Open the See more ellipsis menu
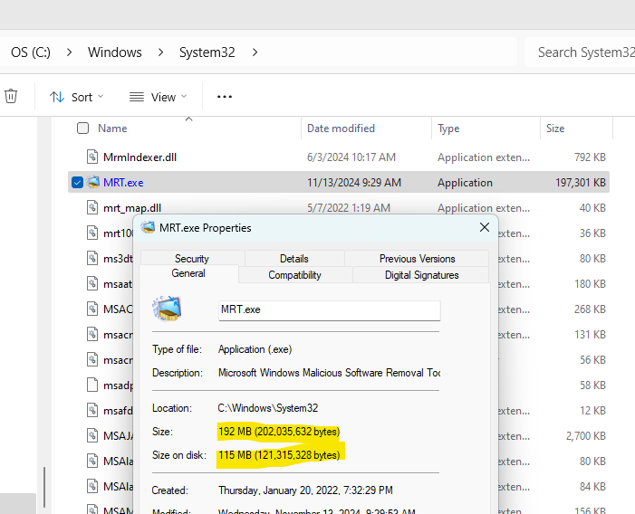The width and height of the screenshot is (635, 514). (x=225, y=97)
